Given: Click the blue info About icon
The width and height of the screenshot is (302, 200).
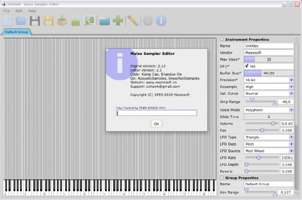Looking at the screenshot, I should point(161,21).
